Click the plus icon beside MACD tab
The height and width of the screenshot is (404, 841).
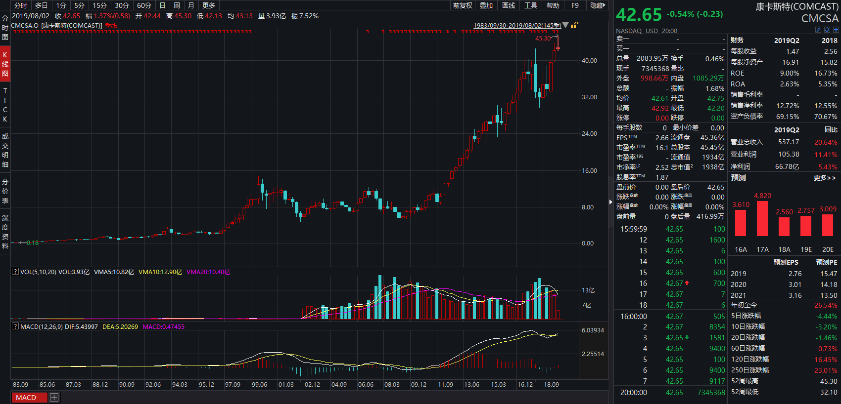pyautogui.click(x=54, y=397)
